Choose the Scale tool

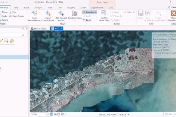click(x=3, y=16)
